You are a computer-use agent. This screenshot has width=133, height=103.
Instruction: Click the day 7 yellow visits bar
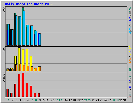pyautogui.click(x=31, y=61)
